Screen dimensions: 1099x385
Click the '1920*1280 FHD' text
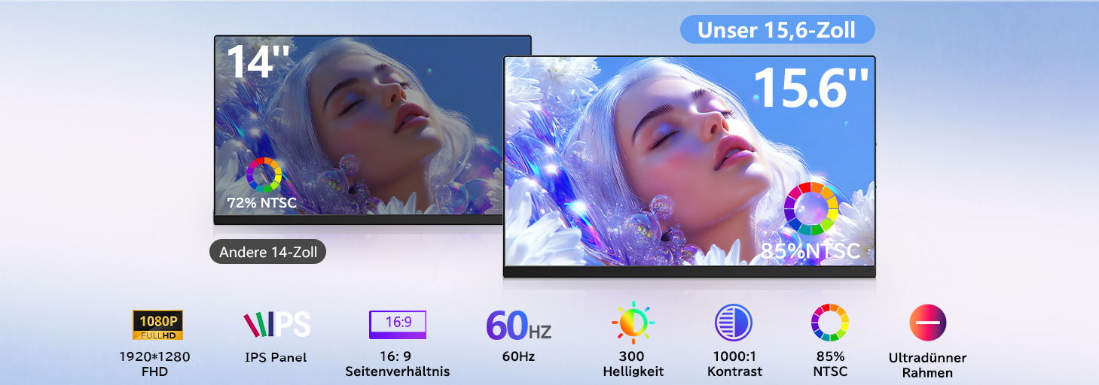(154, 364)
